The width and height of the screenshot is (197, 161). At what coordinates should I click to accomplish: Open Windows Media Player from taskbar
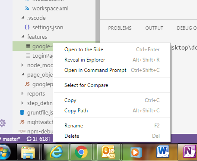pyautogui.click(x=136, y=152)
